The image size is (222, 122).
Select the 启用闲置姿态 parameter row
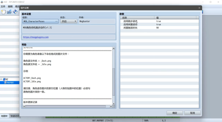pyautogui.click(x=160, y=24)
